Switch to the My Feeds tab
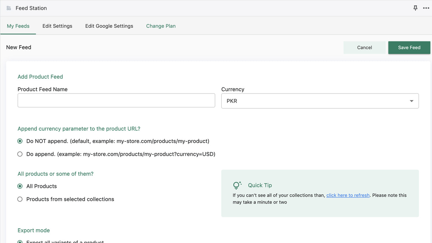This screenshot has height=243, width=432. (18, 26)
